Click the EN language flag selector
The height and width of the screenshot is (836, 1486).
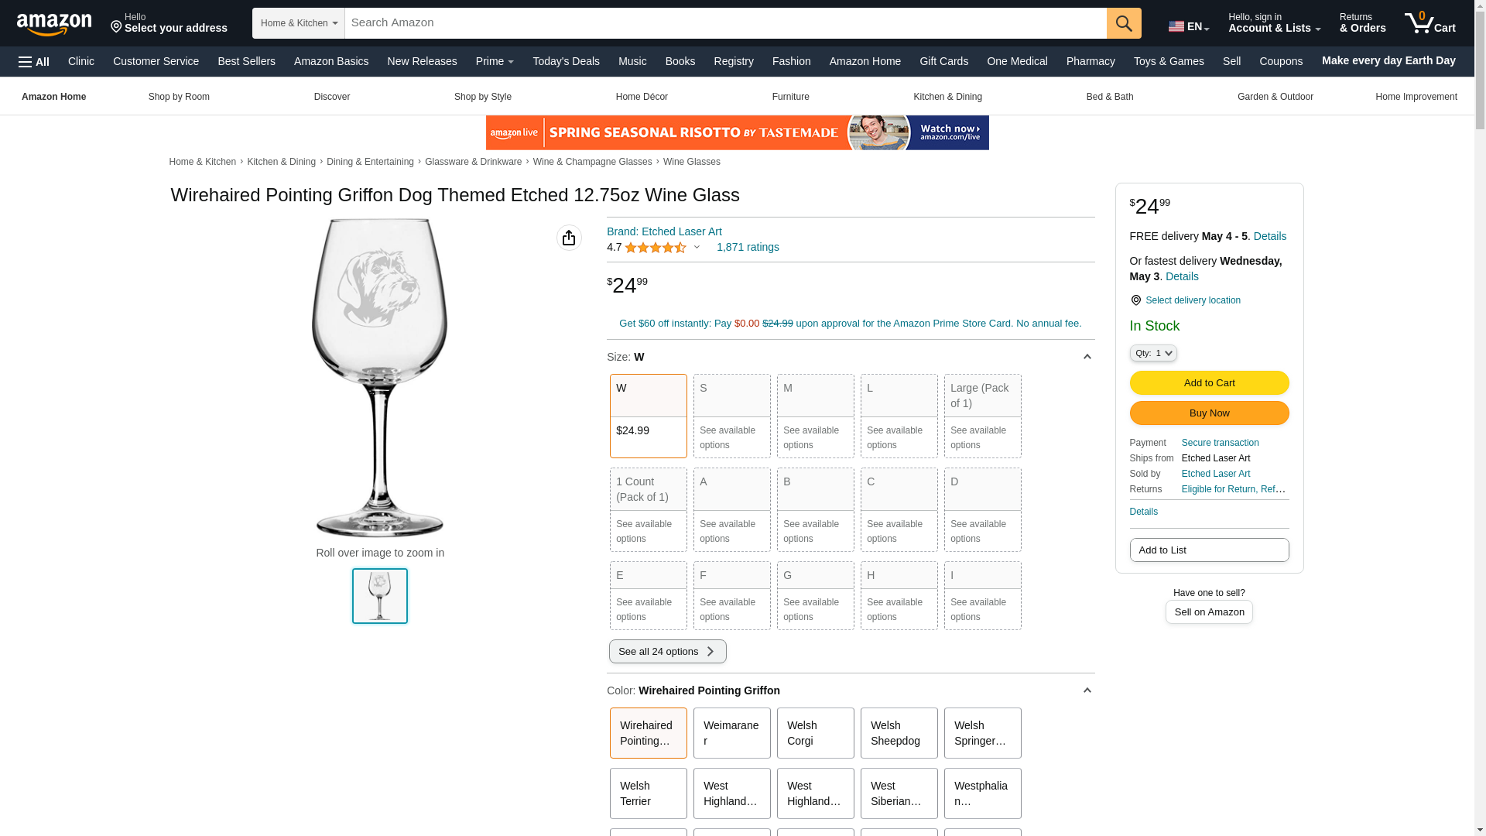coord(1189,26)
